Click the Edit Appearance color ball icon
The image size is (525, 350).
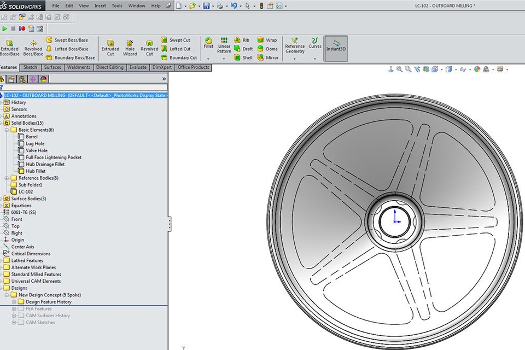click(x=477, y=69)
